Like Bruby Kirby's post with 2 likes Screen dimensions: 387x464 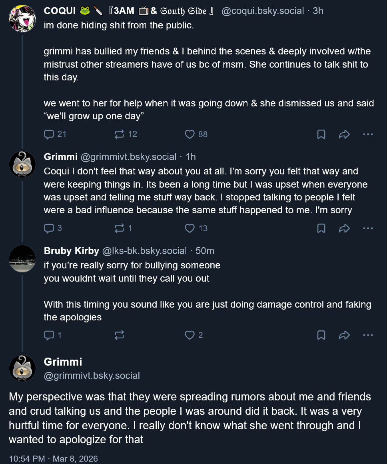194,335
